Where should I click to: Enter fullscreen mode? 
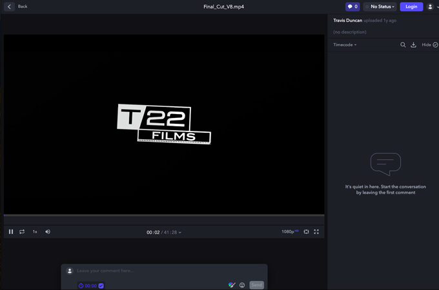coord(316,231)
